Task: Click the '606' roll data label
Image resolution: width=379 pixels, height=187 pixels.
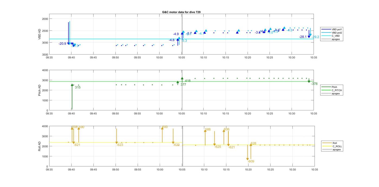Action: point(227,130)
